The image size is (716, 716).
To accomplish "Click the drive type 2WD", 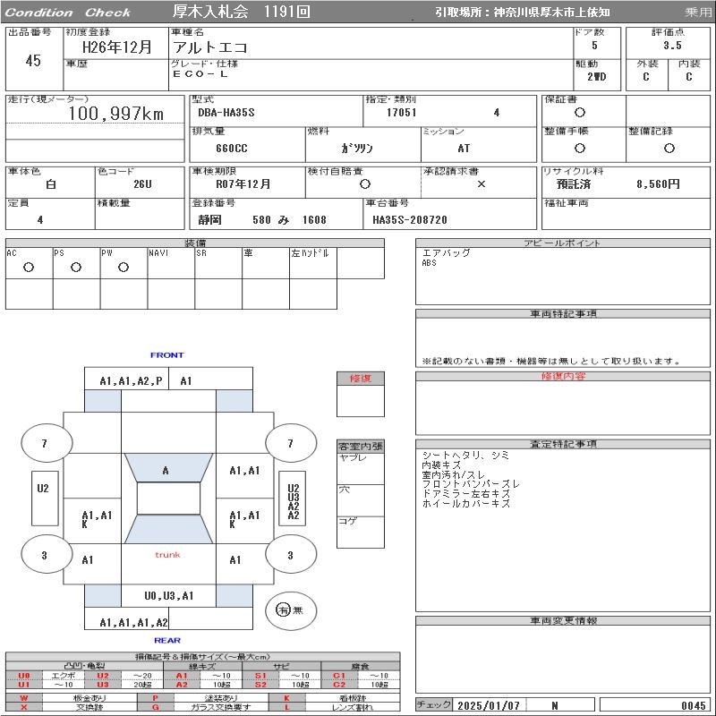I will (x=596, y=77).
